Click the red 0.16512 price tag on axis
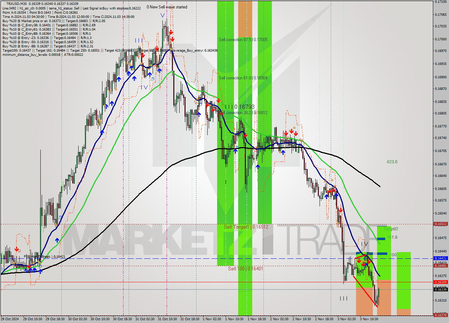The image size is (449, 323). [x=441, y=224]
